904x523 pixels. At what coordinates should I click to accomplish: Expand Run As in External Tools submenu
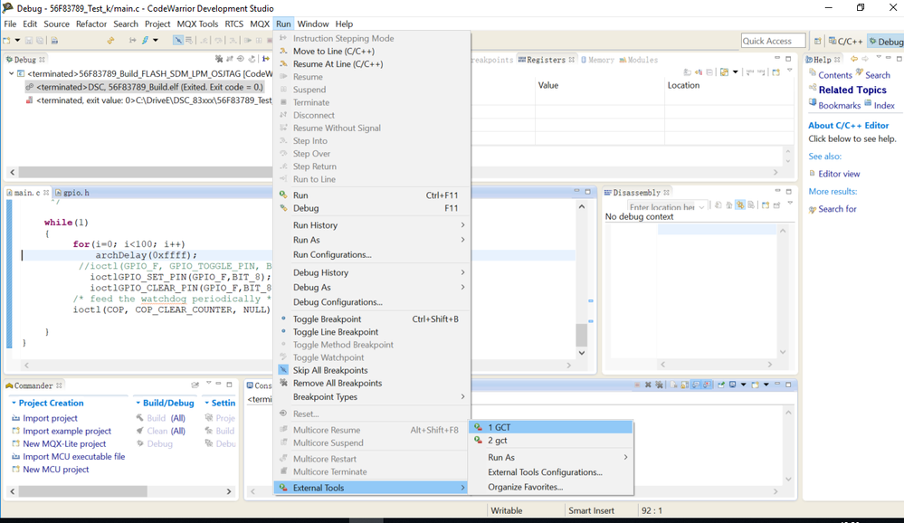pyautogui.click(x=551, y=457)
